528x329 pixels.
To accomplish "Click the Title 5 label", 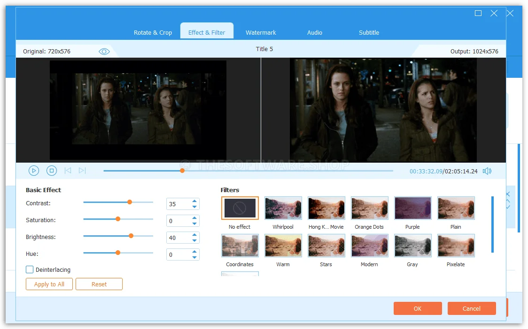I will (x=264, y=49).
